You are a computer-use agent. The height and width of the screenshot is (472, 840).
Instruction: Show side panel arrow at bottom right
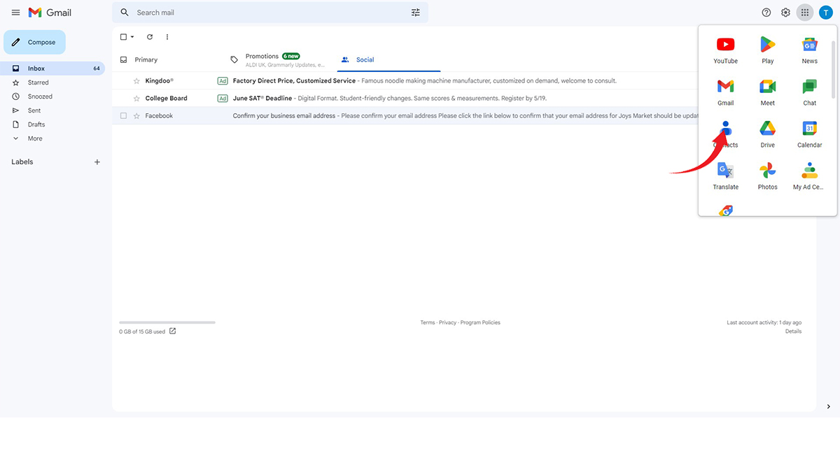pyautogui.click(x=828, y=406)
